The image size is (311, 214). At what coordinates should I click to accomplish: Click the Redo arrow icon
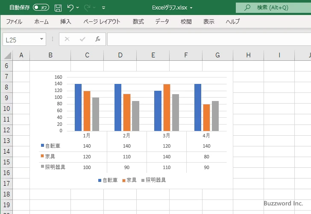[x=87, y=8]
